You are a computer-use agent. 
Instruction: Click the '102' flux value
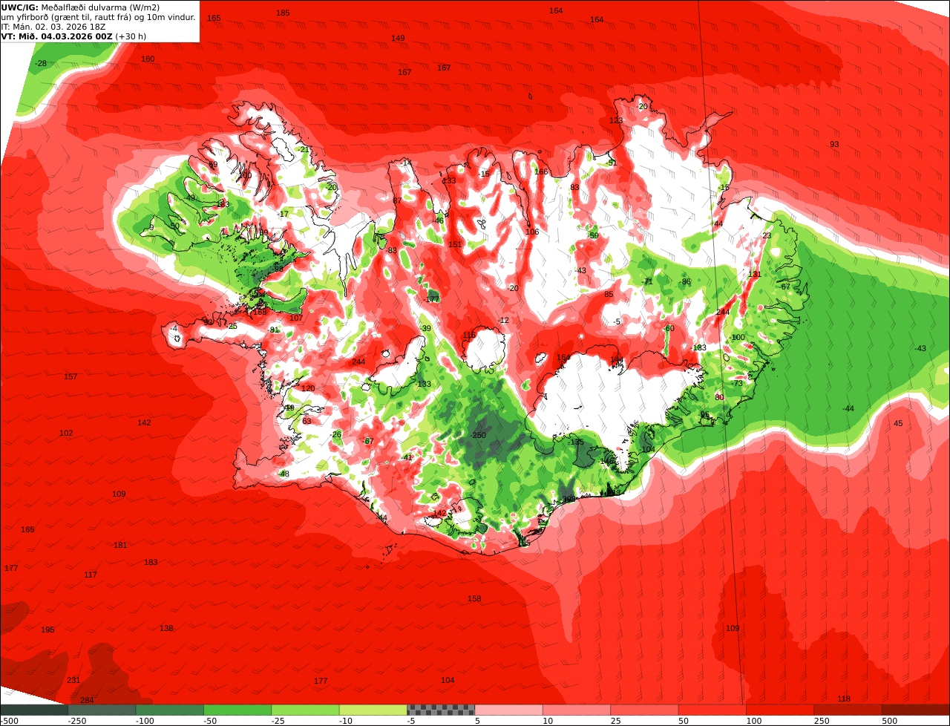coord(66,433)
